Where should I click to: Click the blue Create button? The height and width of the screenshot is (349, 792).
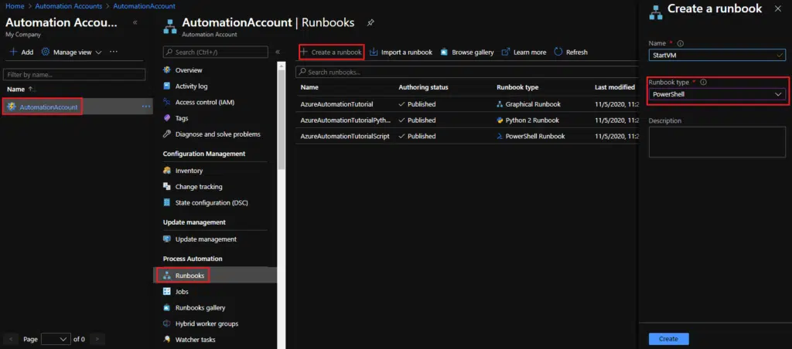(x=668, y=339)
